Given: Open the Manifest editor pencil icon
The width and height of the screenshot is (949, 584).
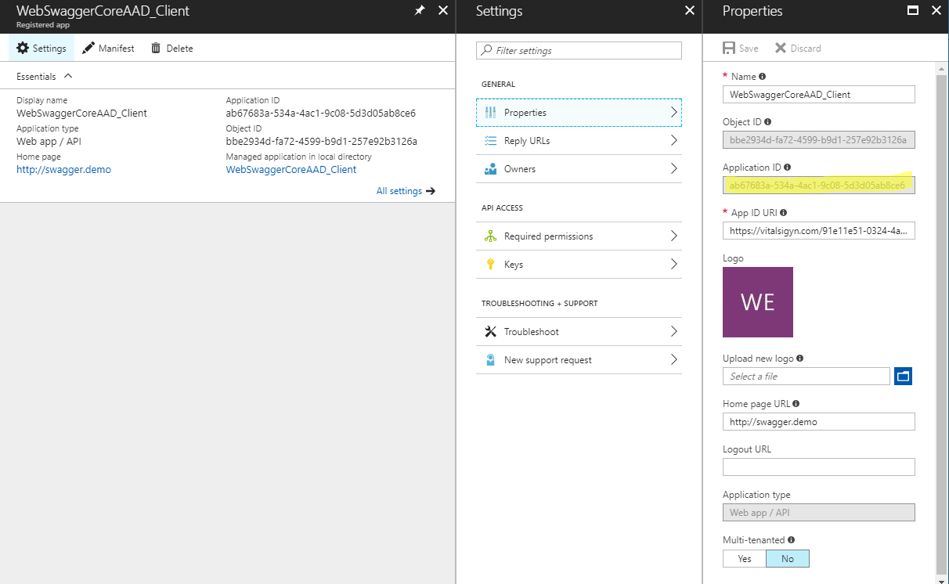Looking at the screenshot, I should tap(88, 48).
